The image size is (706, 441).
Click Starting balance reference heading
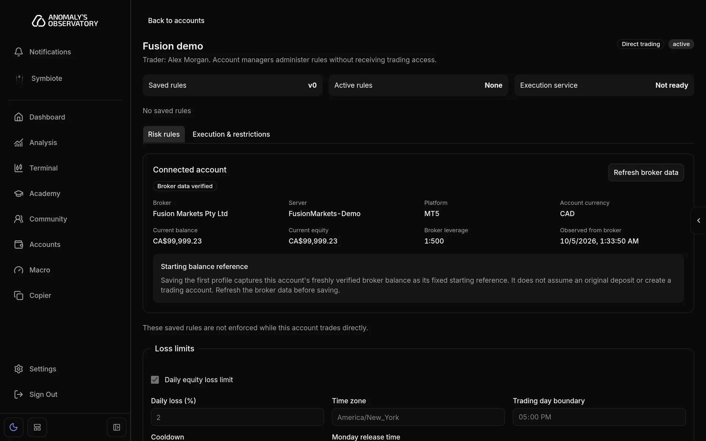coord(204,266)
